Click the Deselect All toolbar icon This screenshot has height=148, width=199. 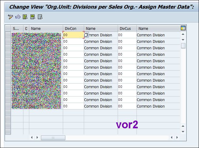coord(40,17)
